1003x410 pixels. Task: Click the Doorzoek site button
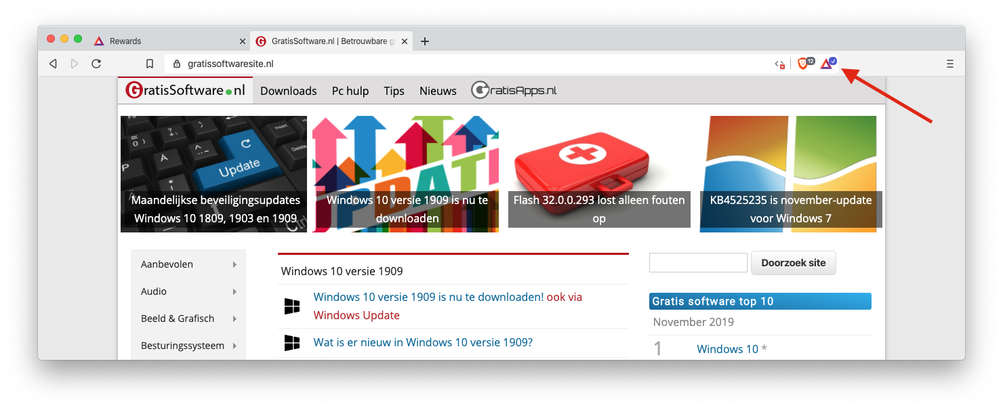(x=793, y=263)
